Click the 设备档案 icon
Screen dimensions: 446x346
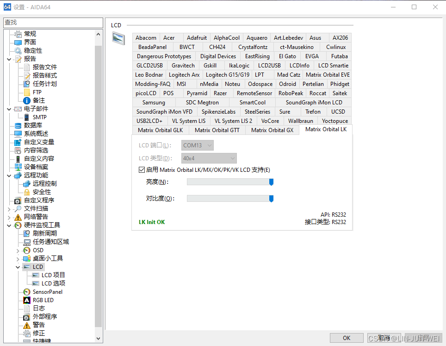tap(18, 167)
